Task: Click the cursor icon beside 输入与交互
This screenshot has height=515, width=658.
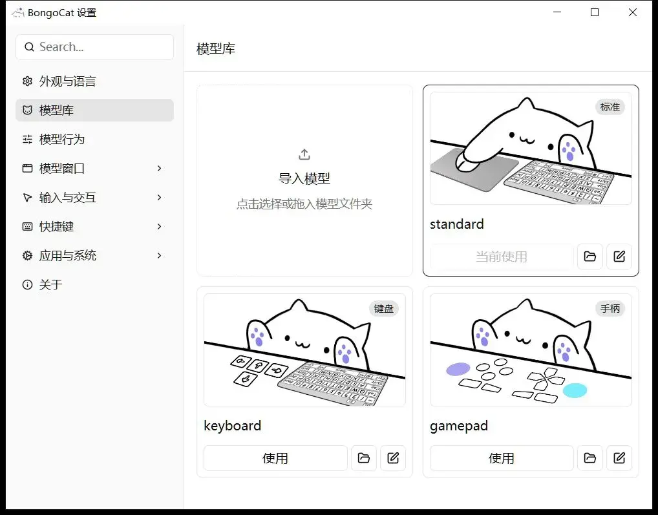Action: [27, 198]
